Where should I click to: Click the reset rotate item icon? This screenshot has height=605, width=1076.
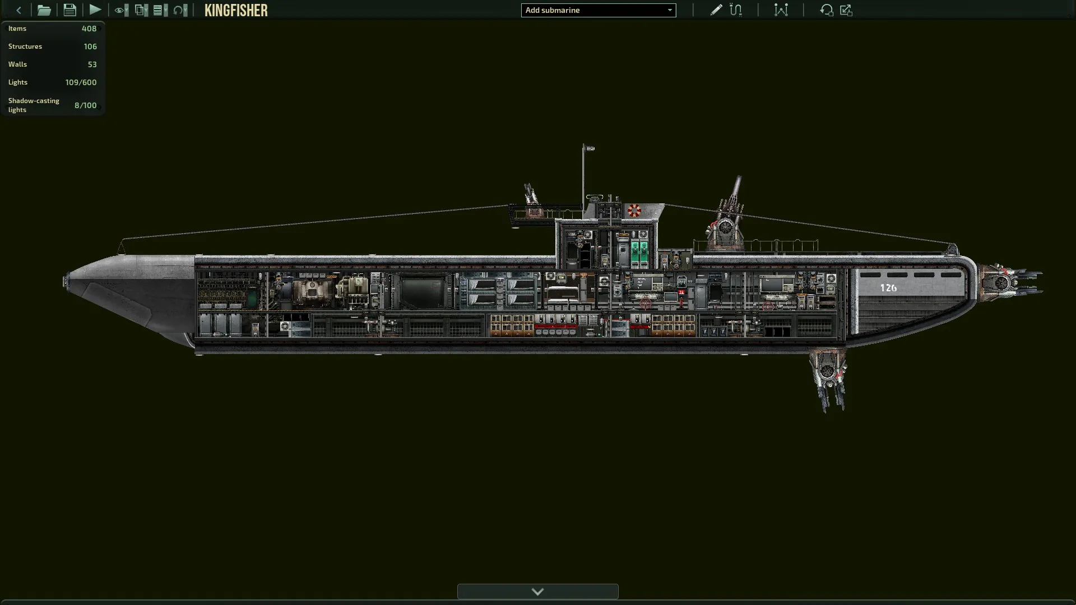[826, 10]
